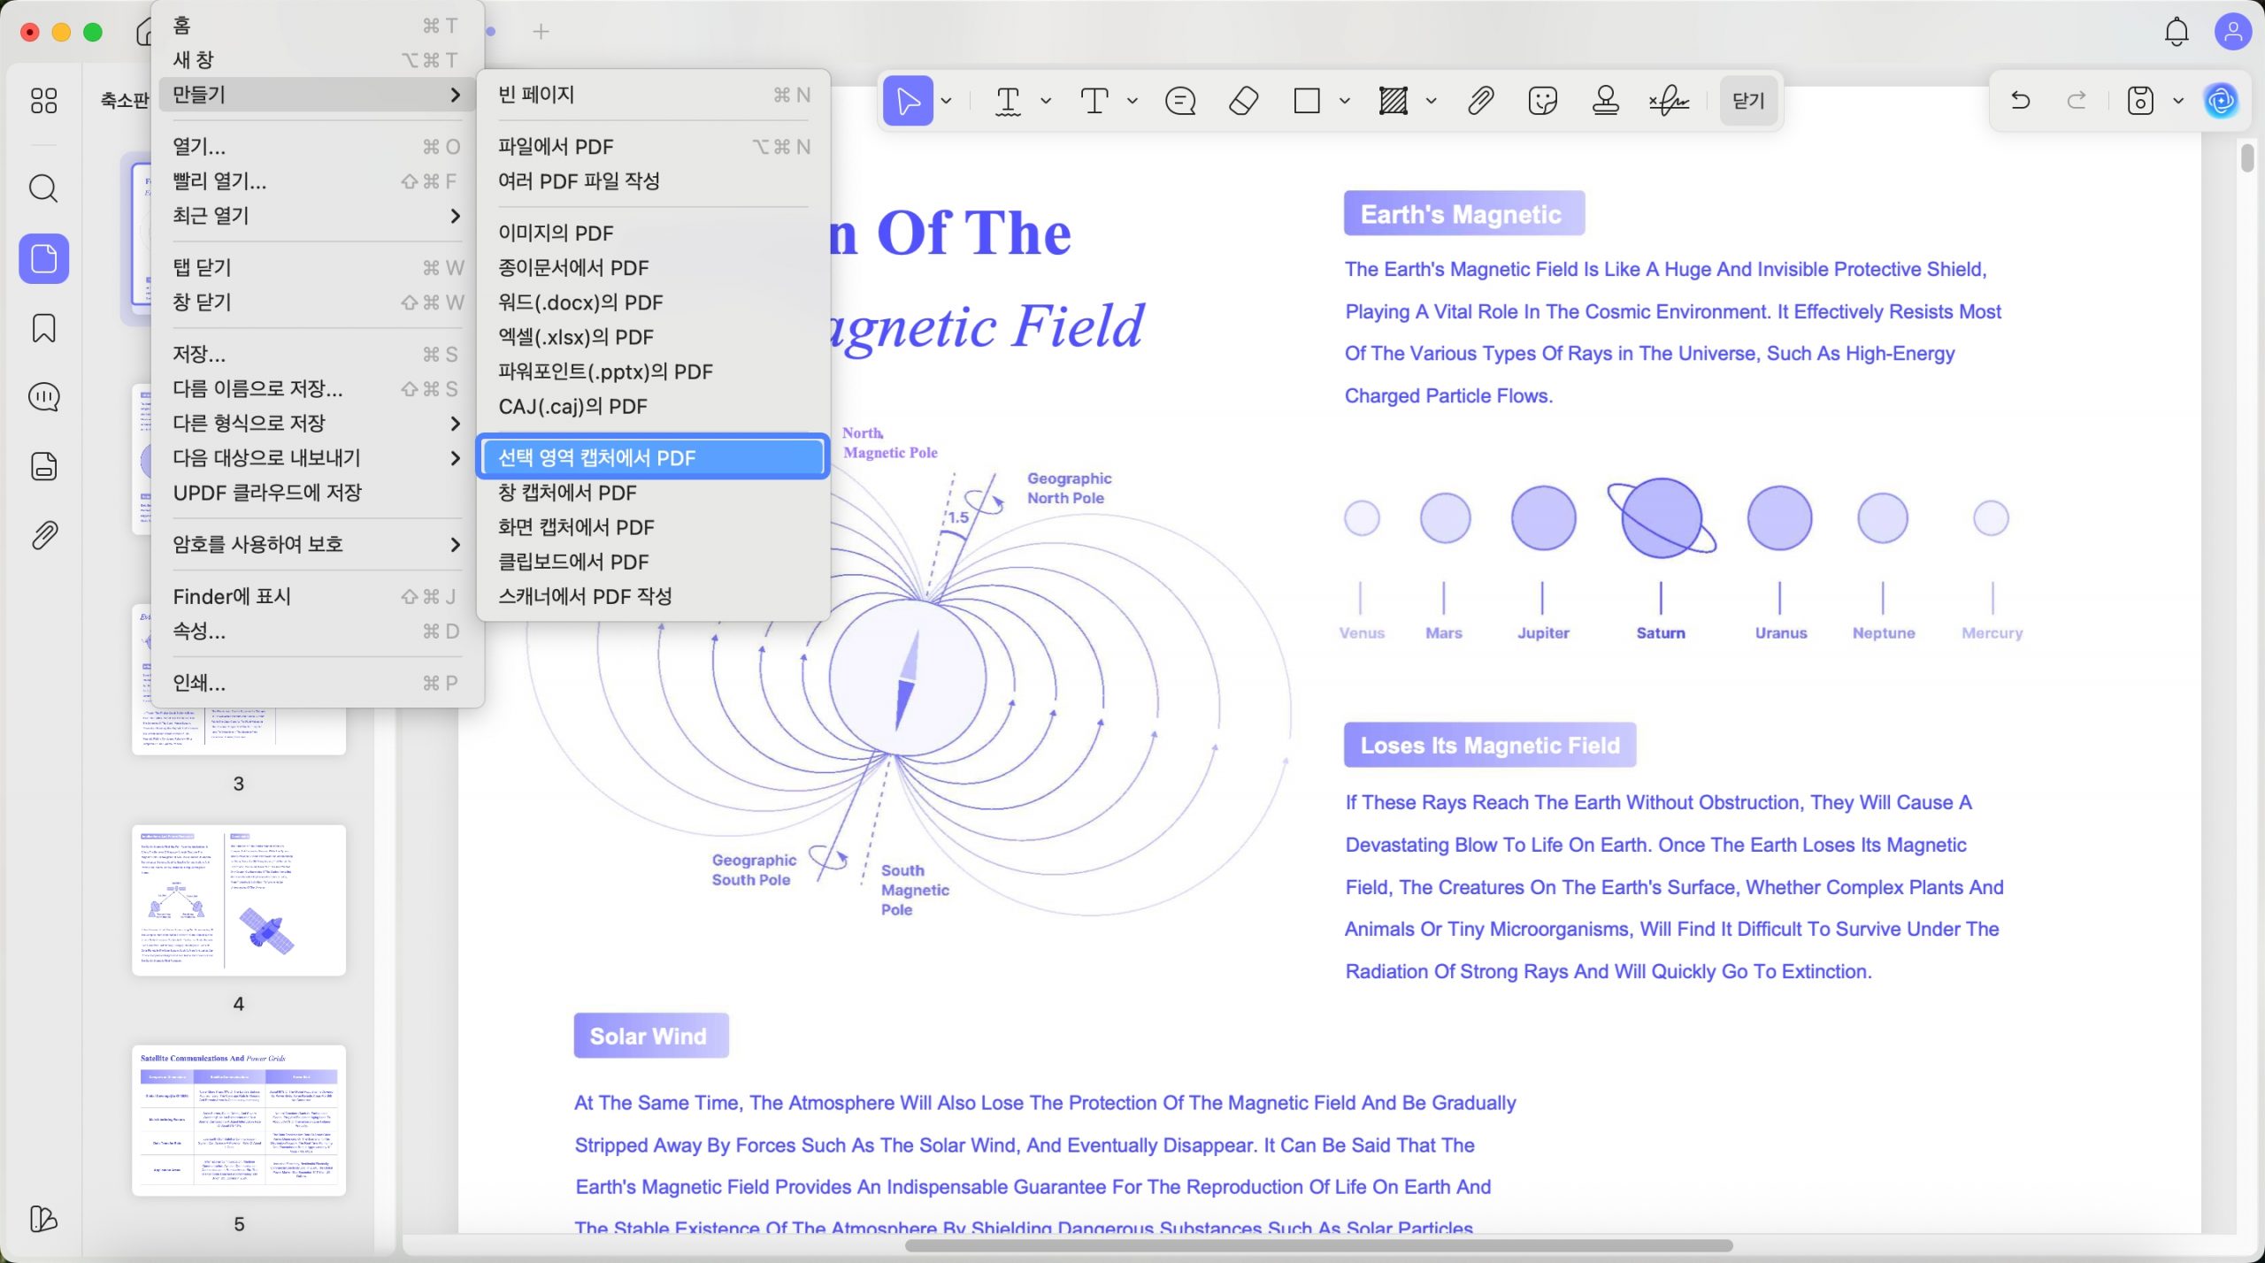
Task: Choose 선택 영역 캡처에서 PDF menu item
Action: [x=653, y=457]
